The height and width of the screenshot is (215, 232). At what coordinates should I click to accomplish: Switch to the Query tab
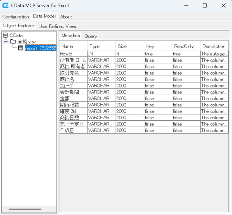coord(91,36)
